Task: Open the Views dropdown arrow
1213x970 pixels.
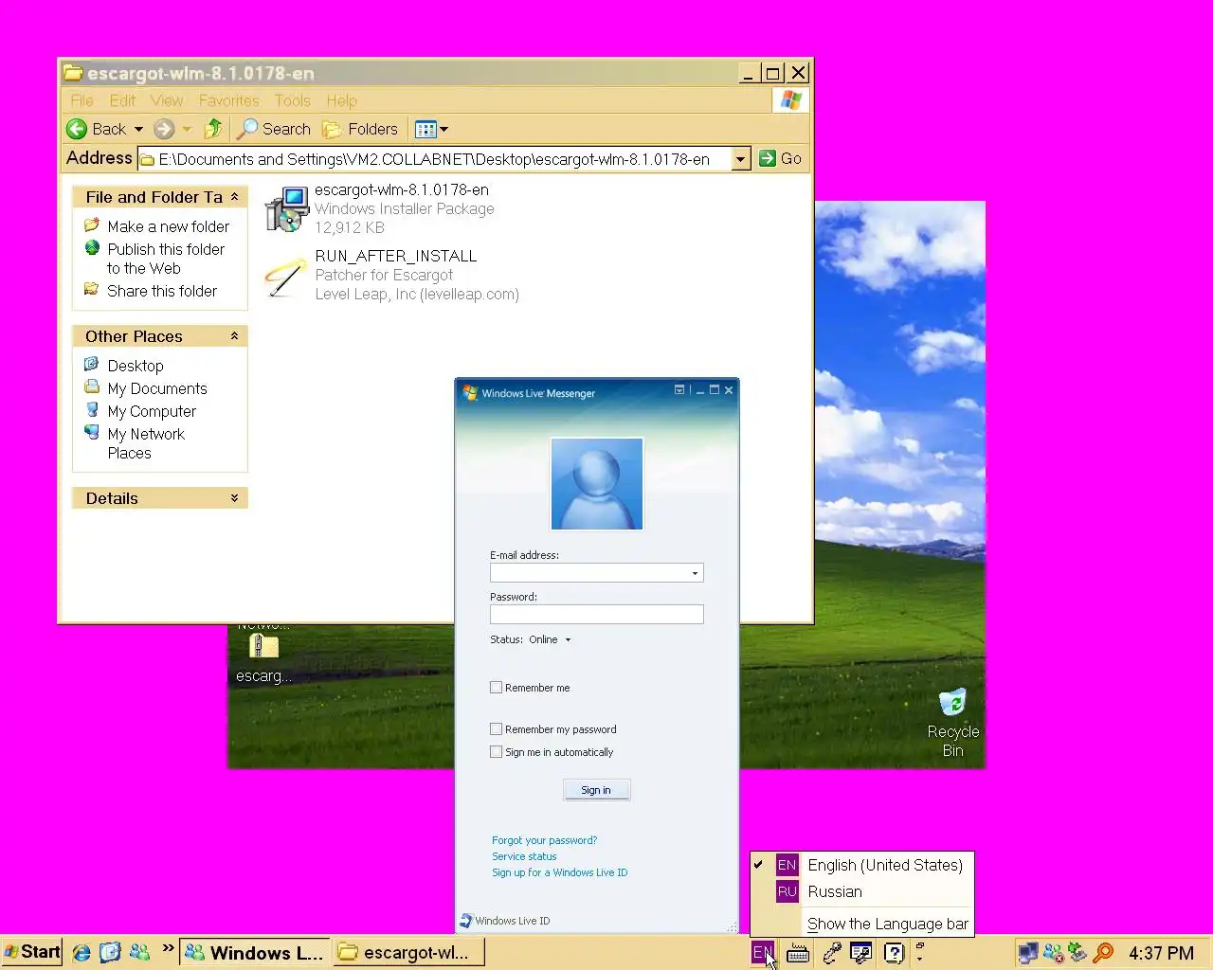Action: click(444, 129)
